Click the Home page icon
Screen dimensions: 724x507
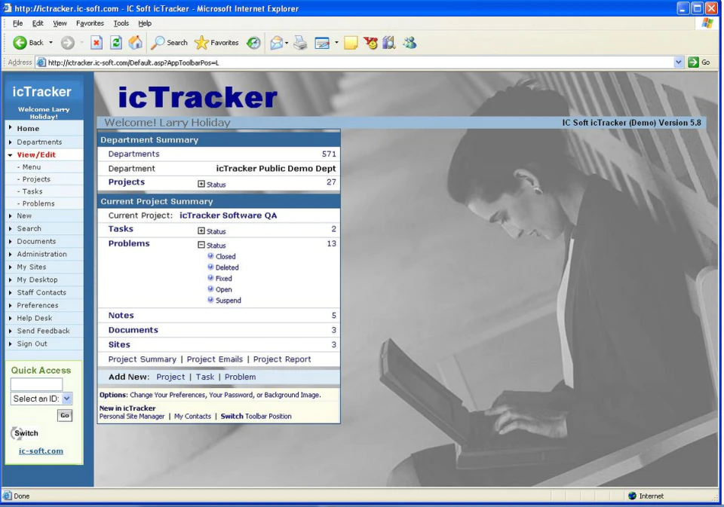135,43
